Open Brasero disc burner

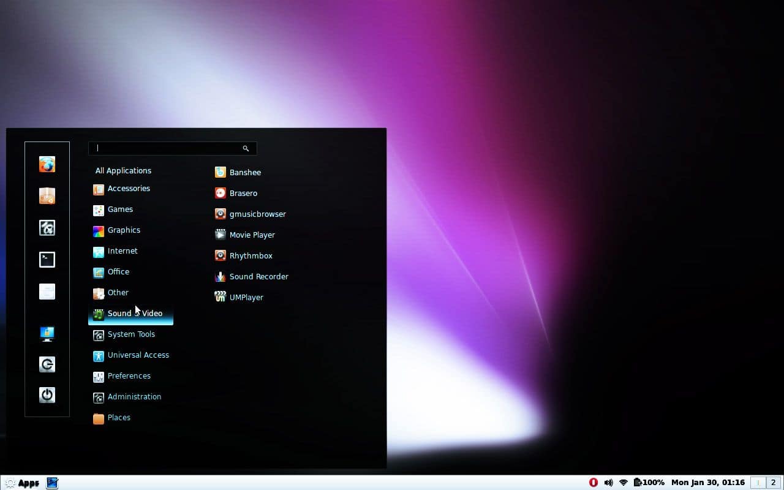pos(243,193)
